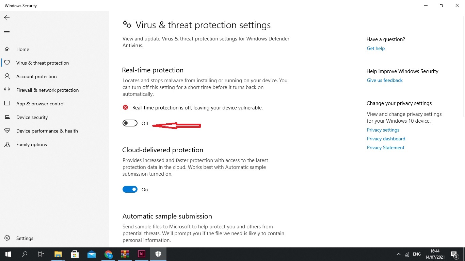Select Virus & threat protection menu item

(x=43, y=63)
